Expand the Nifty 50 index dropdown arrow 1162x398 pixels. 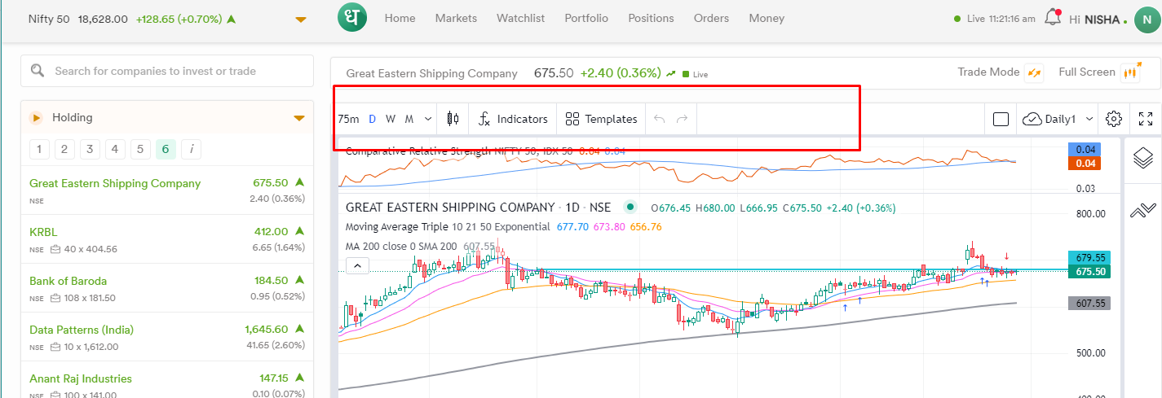pos(301,20)
